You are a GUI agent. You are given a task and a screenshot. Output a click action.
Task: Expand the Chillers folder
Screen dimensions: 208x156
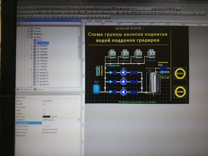(28, 28)
